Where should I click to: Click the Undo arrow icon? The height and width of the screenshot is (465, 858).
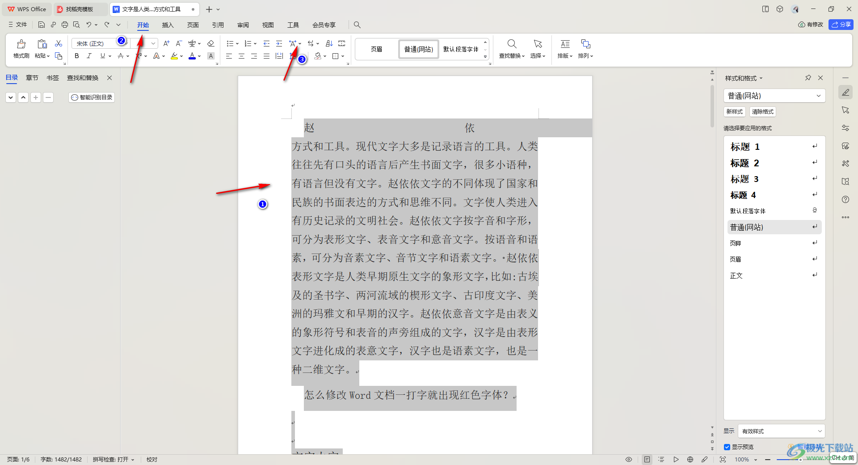tap(89, 25)
